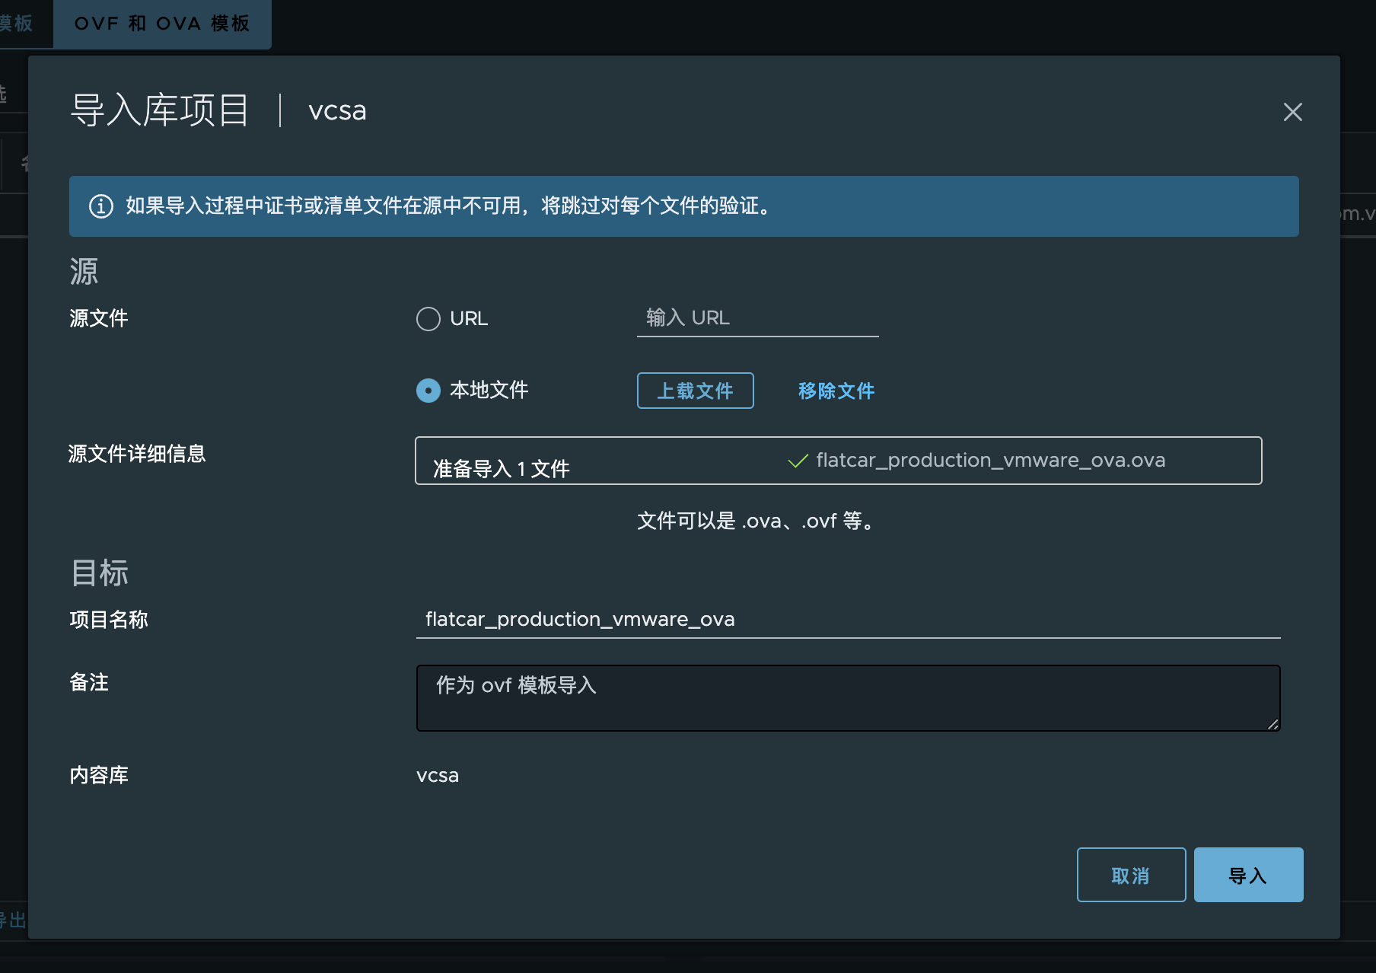Click the resize grip of 备注 textarea
Viewport: 1376px width, 973px height.
tap(1272, 724)
